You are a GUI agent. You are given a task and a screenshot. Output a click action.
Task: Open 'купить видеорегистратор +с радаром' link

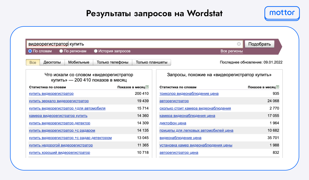pyautogui.click(x=62, y=130)
